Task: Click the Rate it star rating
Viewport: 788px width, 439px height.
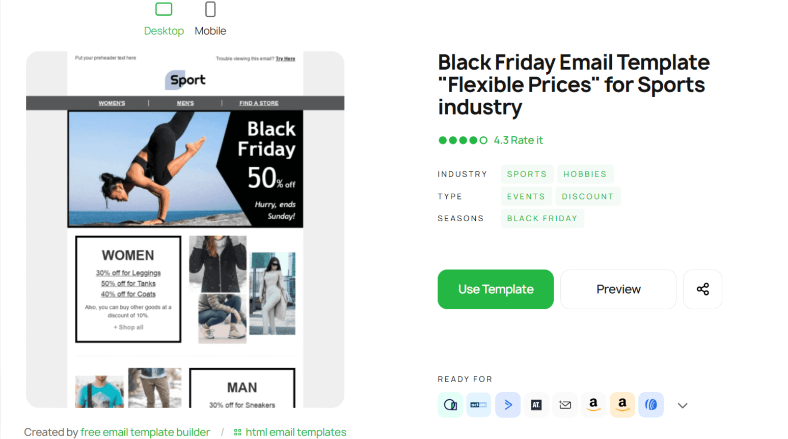Action: [x=527, y=140]
